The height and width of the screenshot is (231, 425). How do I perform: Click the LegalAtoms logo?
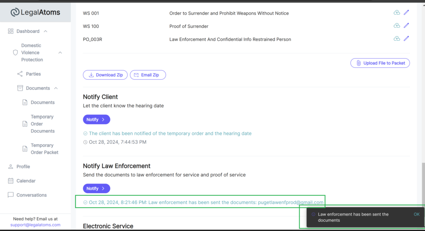(35, 12)
